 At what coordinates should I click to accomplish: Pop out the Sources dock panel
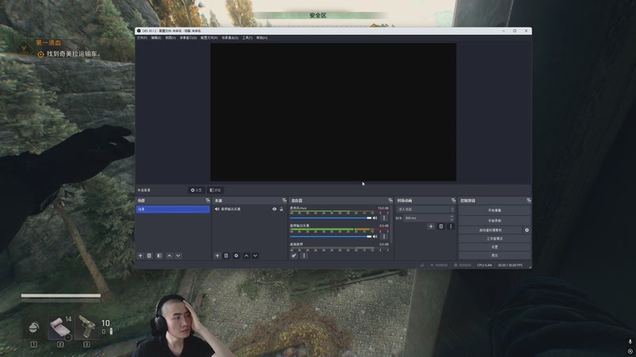284,201
